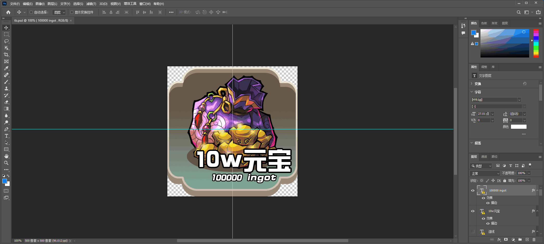This screenshot has height=244, width=544.
Task: Select the Lasso tool
Action: 6,41
